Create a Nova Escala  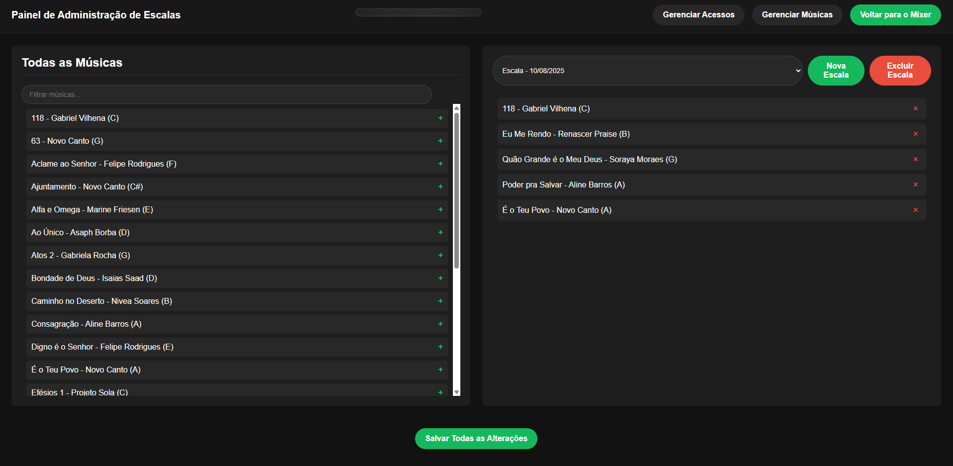point(836,71)
